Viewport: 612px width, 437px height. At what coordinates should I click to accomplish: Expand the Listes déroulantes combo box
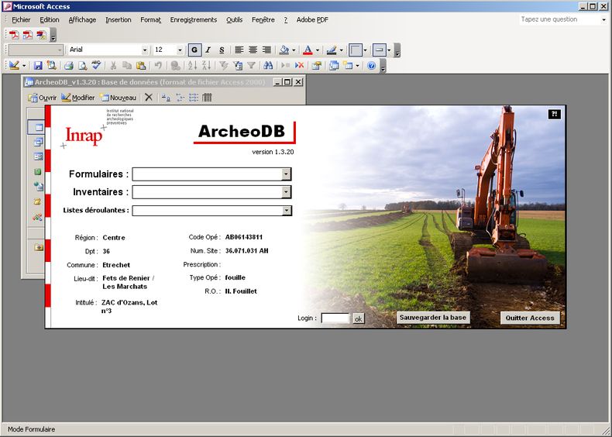coord(286,211)
